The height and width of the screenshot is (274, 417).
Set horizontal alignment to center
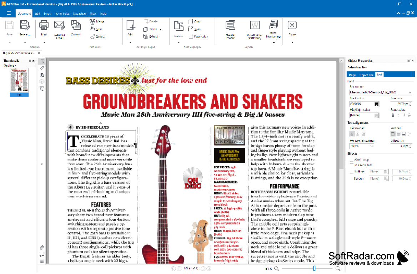tap(358, 134)
